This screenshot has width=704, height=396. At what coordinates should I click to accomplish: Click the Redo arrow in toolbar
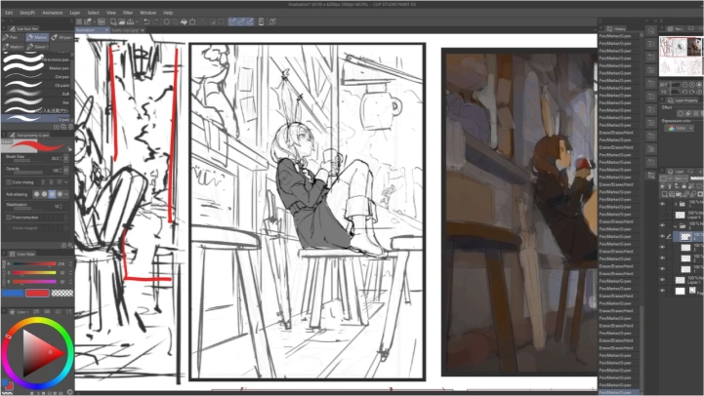coord(155,21)
